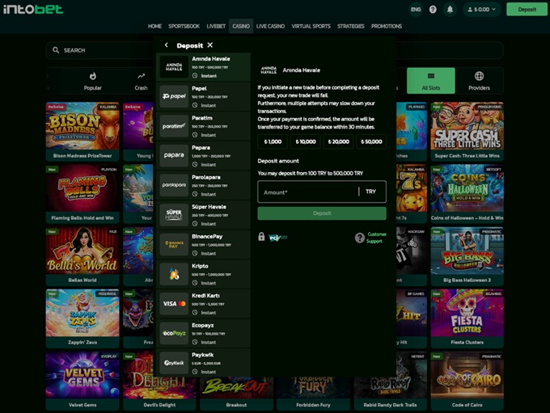Click the Intobet logo
The height and width of the screenshot is (413, 550).
point(34,10)
